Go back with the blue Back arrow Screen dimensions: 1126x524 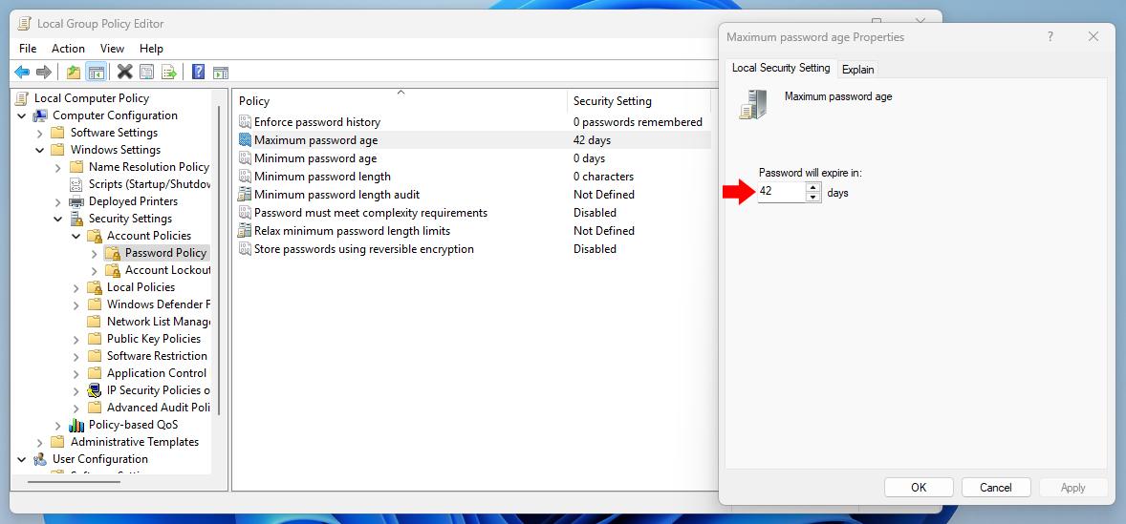click(22, 72)
